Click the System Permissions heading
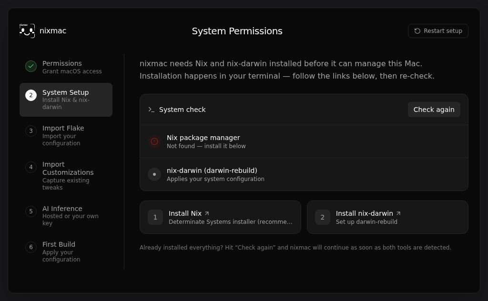488x301 pixels. click(237, 31)
